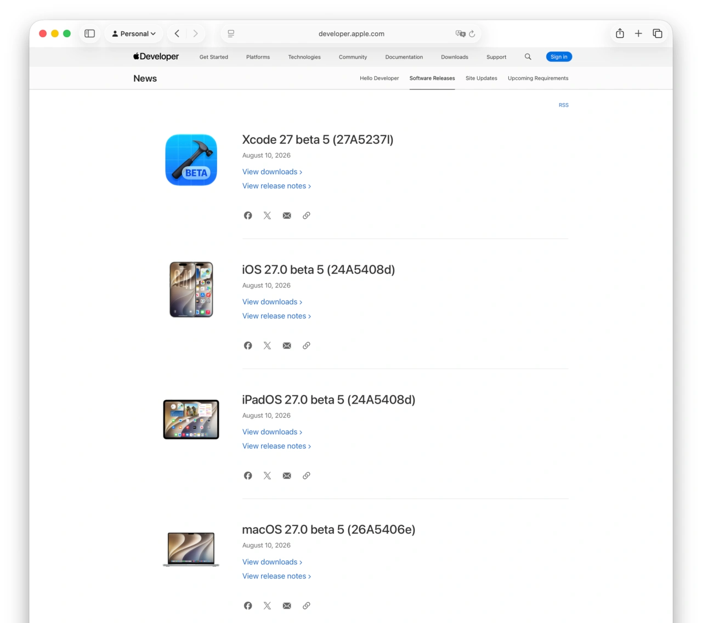
Task: Search the developer site
Action: 528,56
